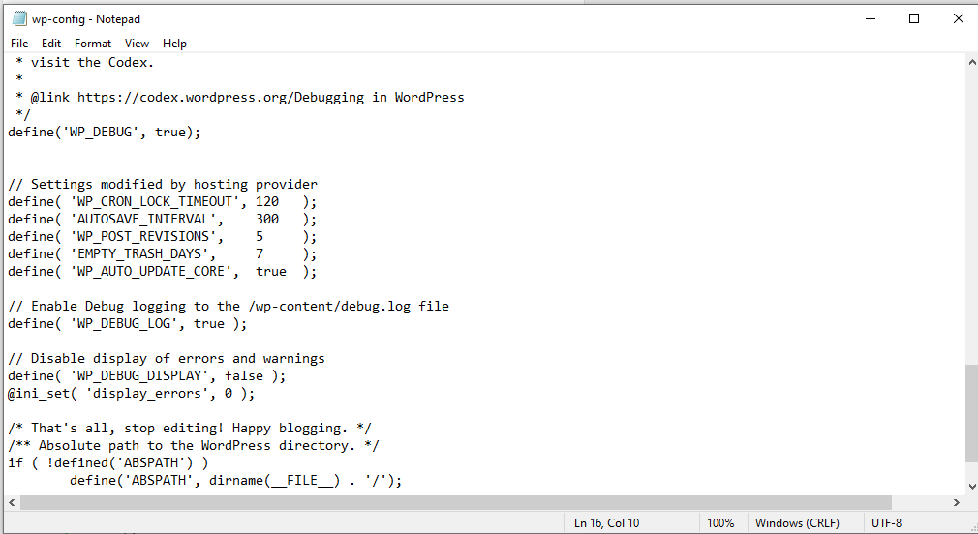
Task: Click the WP_CRON_LOCK_TIMEOUT define line
Action: pyautogui.click(x=162, y=202)
